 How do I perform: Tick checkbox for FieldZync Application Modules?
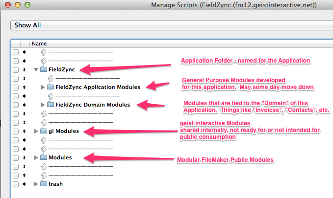click(x=16, y=87)
